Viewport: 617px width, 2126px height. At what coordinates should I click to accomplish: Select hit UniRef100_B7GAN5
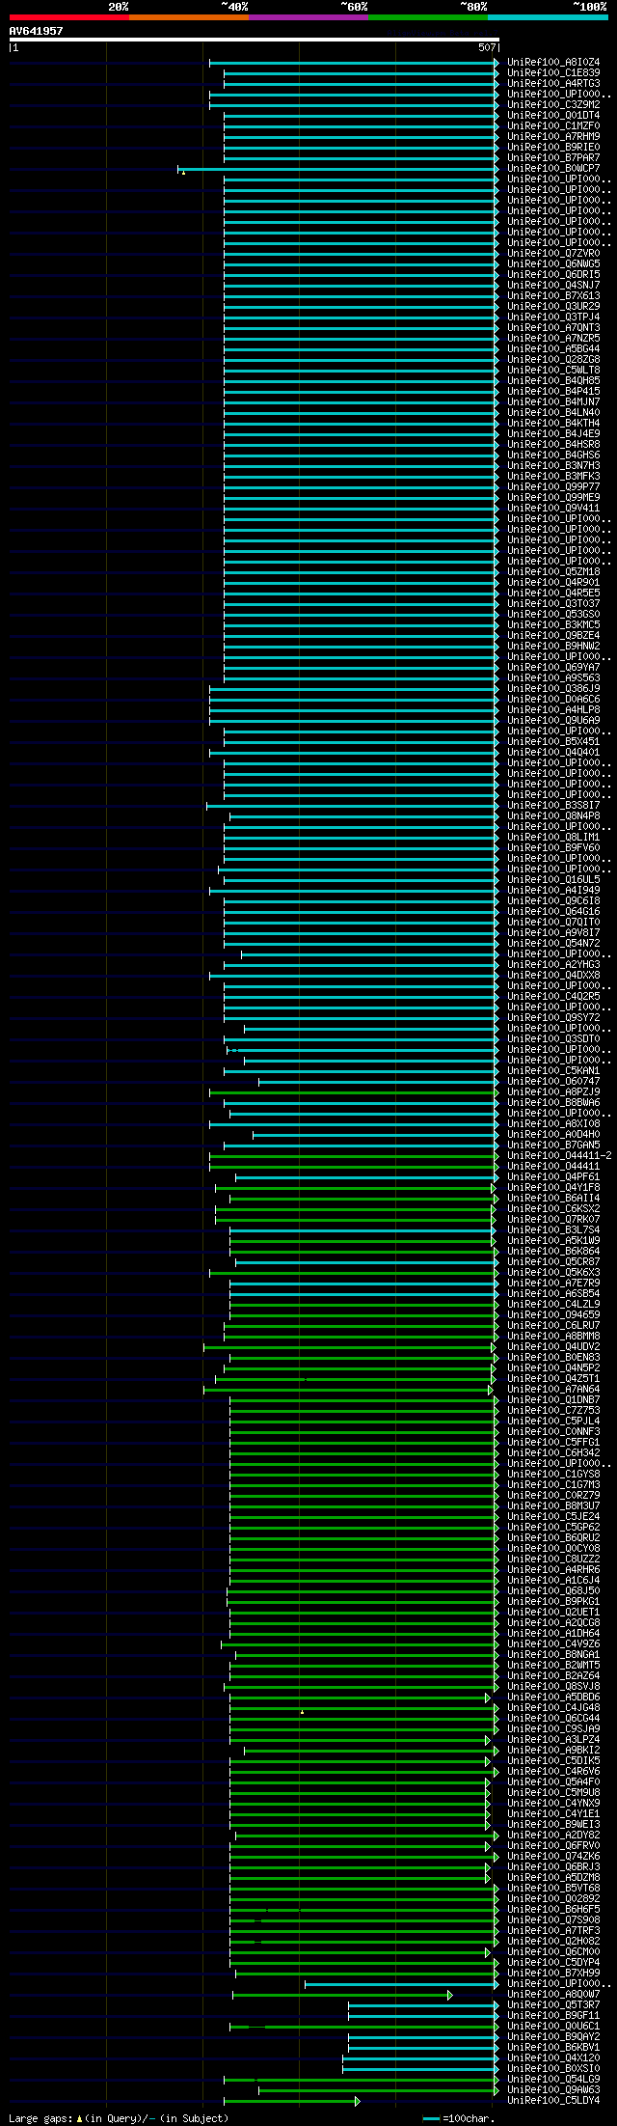(x=553, y=1146)
